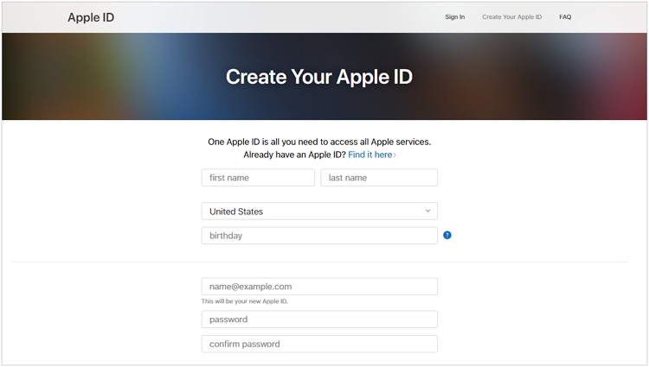The width and height of the screenshot is (649, 367).
Task: Focus the last name field
Action: coord(379,178)
